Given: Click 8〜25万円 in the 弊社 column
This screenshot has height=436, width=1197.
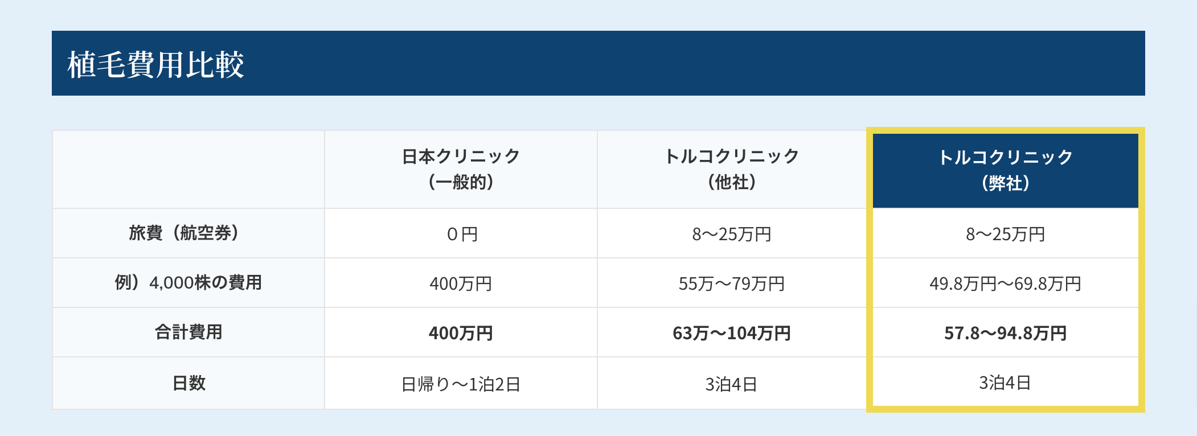Looking at the screenshot, I should click(1005, 234).
